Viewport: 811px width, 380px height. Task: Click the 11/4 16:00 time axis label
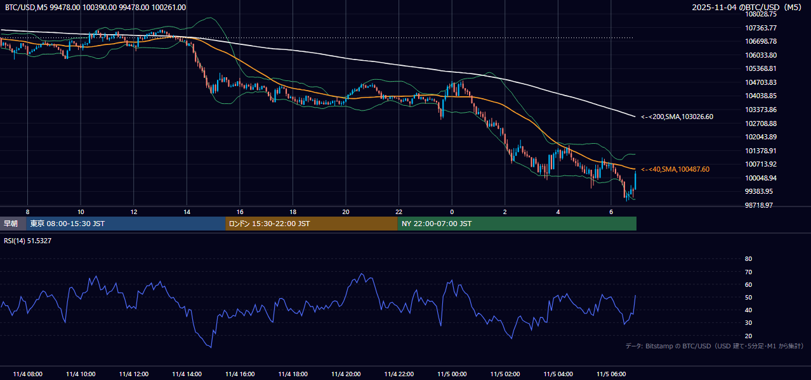click(240, 374)
